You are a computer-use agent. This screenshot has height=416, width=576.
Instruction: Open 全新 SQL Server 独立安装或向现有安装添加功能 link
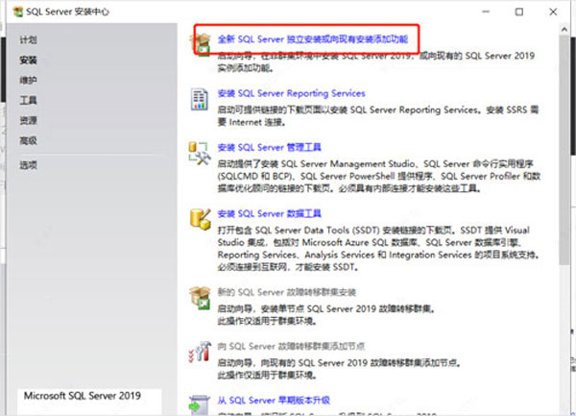click(313, 39)
